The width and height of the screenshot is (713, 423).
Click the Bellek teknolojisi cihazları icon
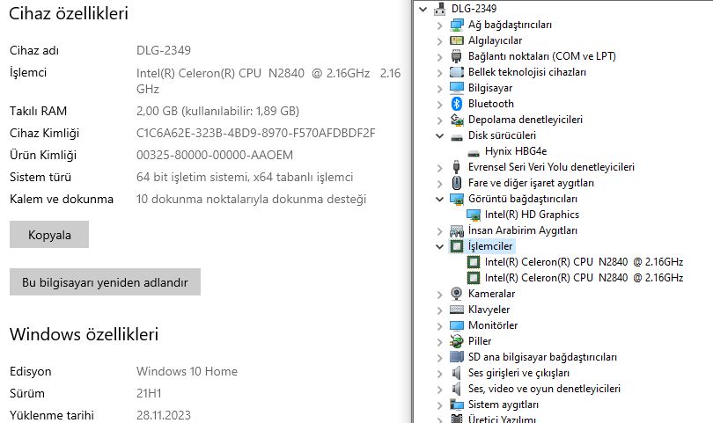pos(457,72)
